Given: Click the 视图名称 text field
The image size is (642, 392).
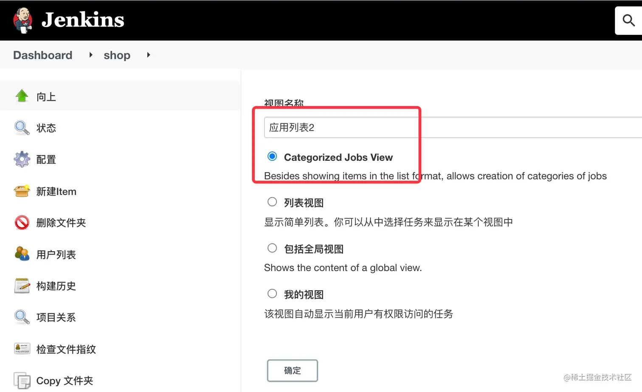Looking at the screenshot, I should [x=453, y=127].
